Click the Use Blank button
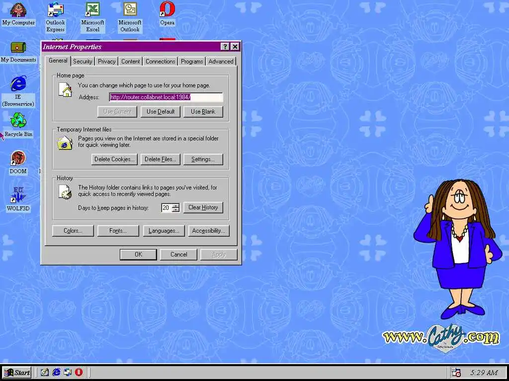The width and height of the screenshot is (509, 381). (x=203, y=112)
